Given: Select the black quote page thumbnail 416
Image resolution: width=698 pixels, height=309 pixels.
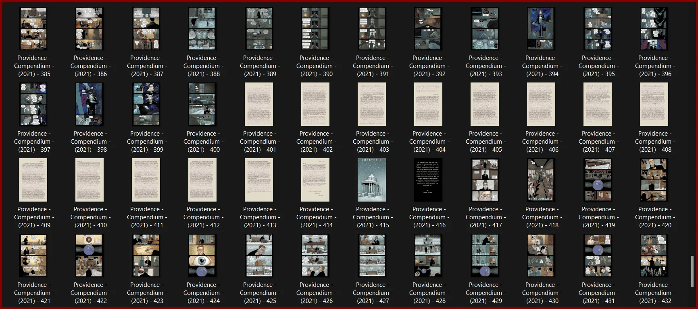Looking at the screenshot, I should [428, 180].
